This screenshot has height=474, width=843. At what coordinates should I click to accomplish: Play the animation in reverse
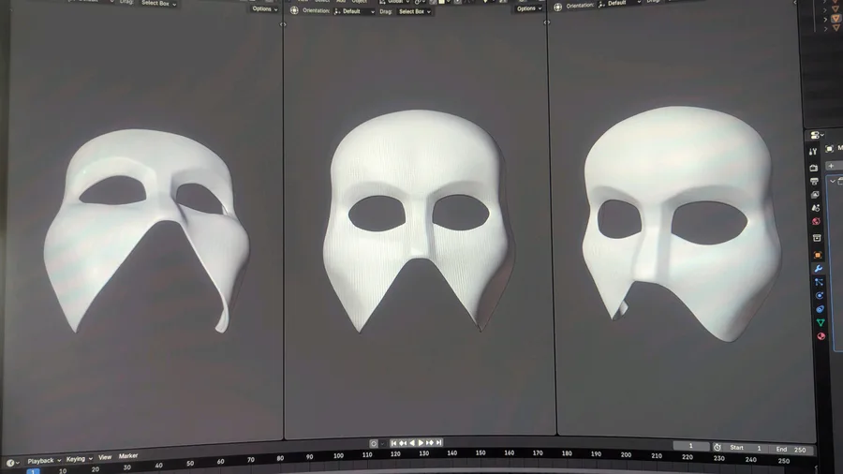pyautogui.click(x=412, y=443)
